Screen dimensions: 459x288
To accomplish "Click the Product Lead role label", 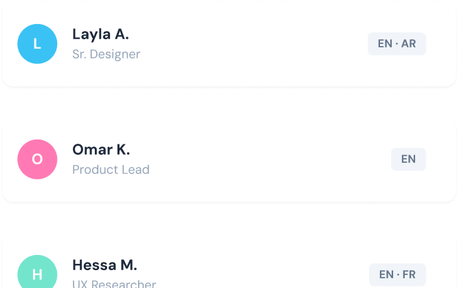I will 111,170.
